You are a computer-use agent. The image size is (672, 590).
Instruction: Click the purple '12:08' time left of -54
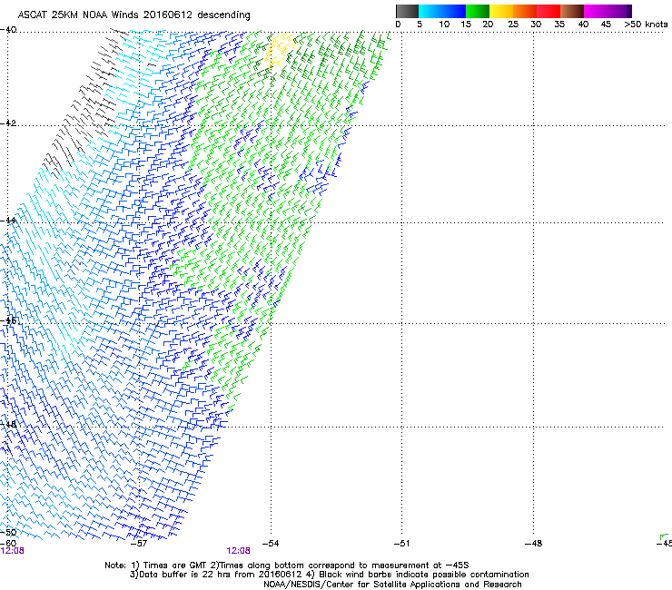(238, 551)
